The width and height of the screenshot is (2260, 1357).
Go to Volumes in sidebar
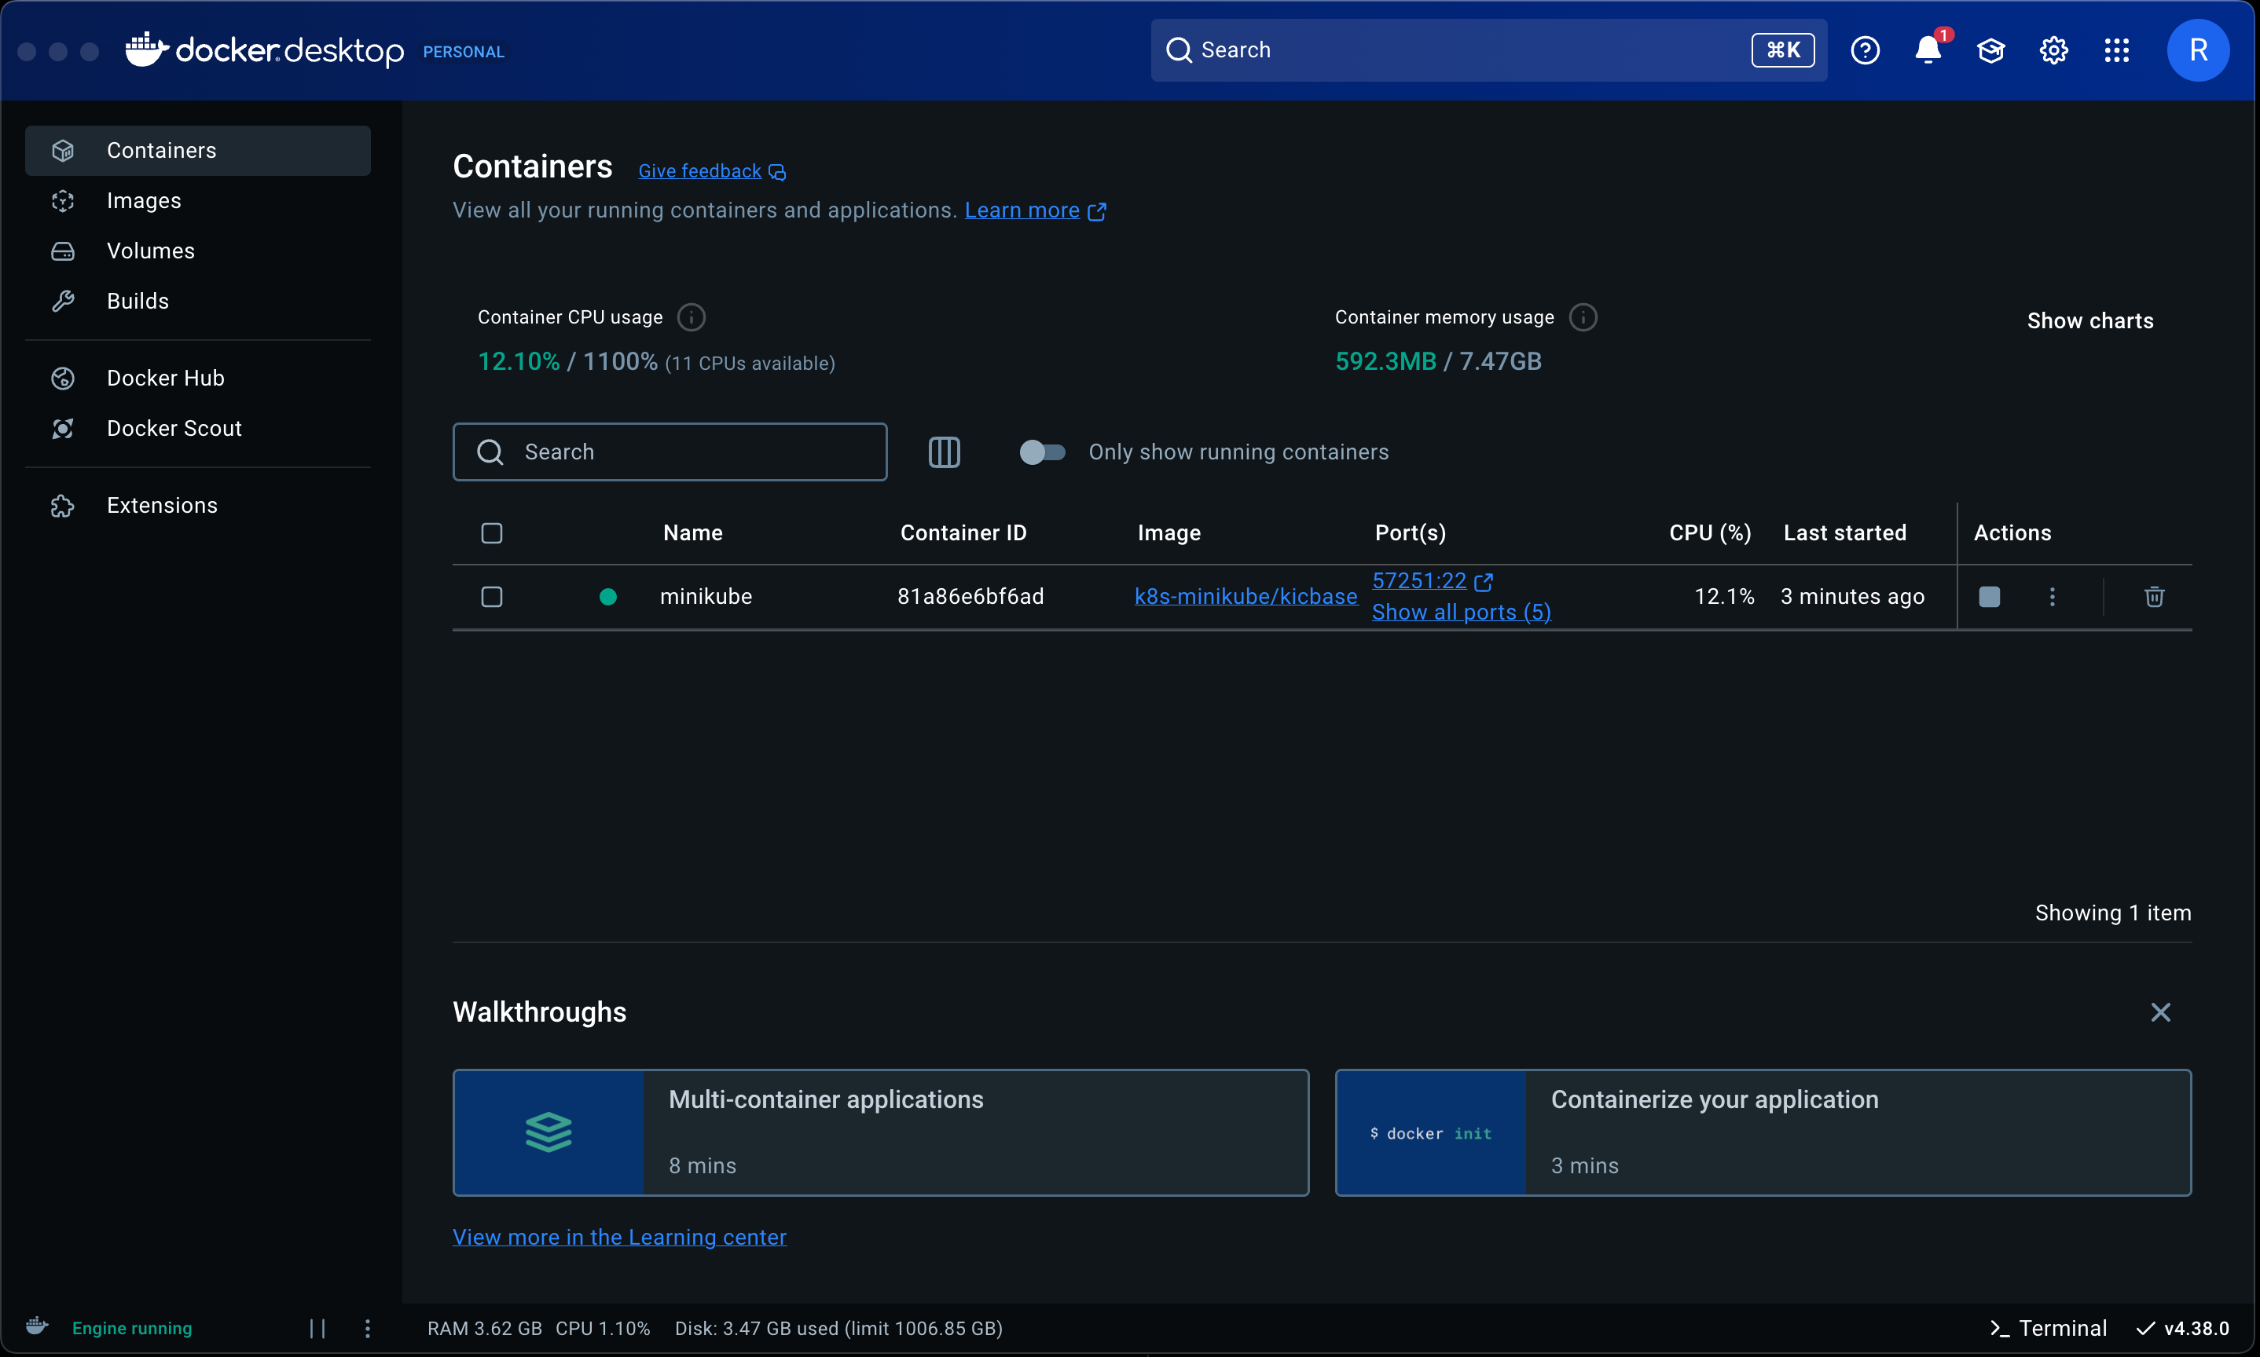[198, 251]
